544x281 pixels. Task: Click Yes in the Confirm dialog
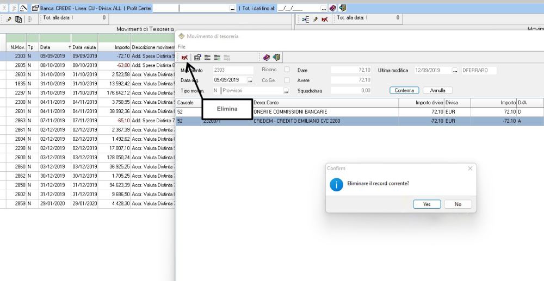click(426, 204)
